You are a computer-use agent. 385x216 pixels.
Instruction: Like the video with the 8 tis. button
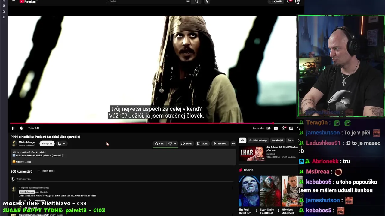point(159,143)
